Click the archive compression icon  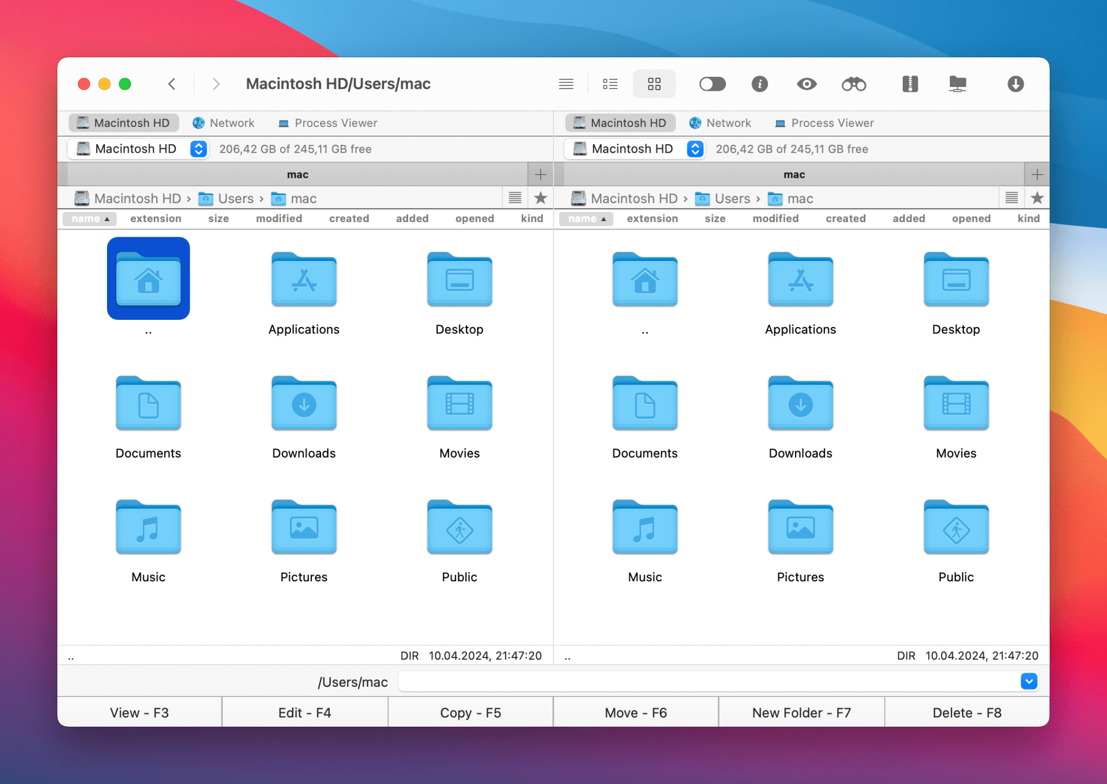pos(909,84)
